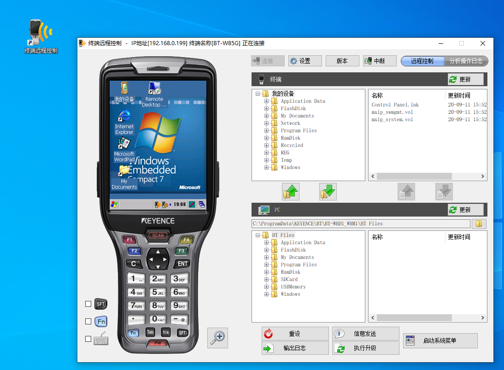
Task: Click the greyed file upload arrow
Action: click(406, 192)
